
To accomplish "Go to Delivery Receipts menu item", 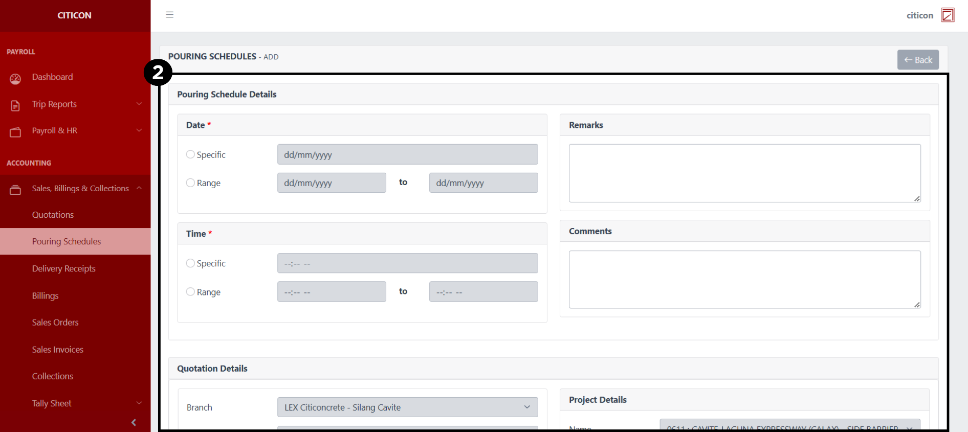I will pos(64,268).
